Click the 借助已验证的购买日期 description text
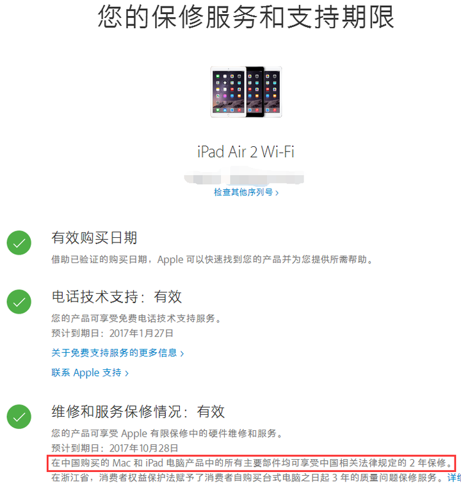461x488 pixels. point(213,259)
